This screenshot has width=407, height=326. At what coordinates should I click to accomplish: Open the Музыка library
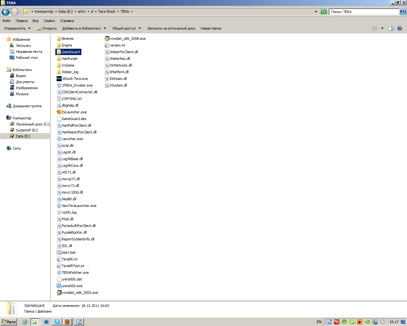coord(22,94)
